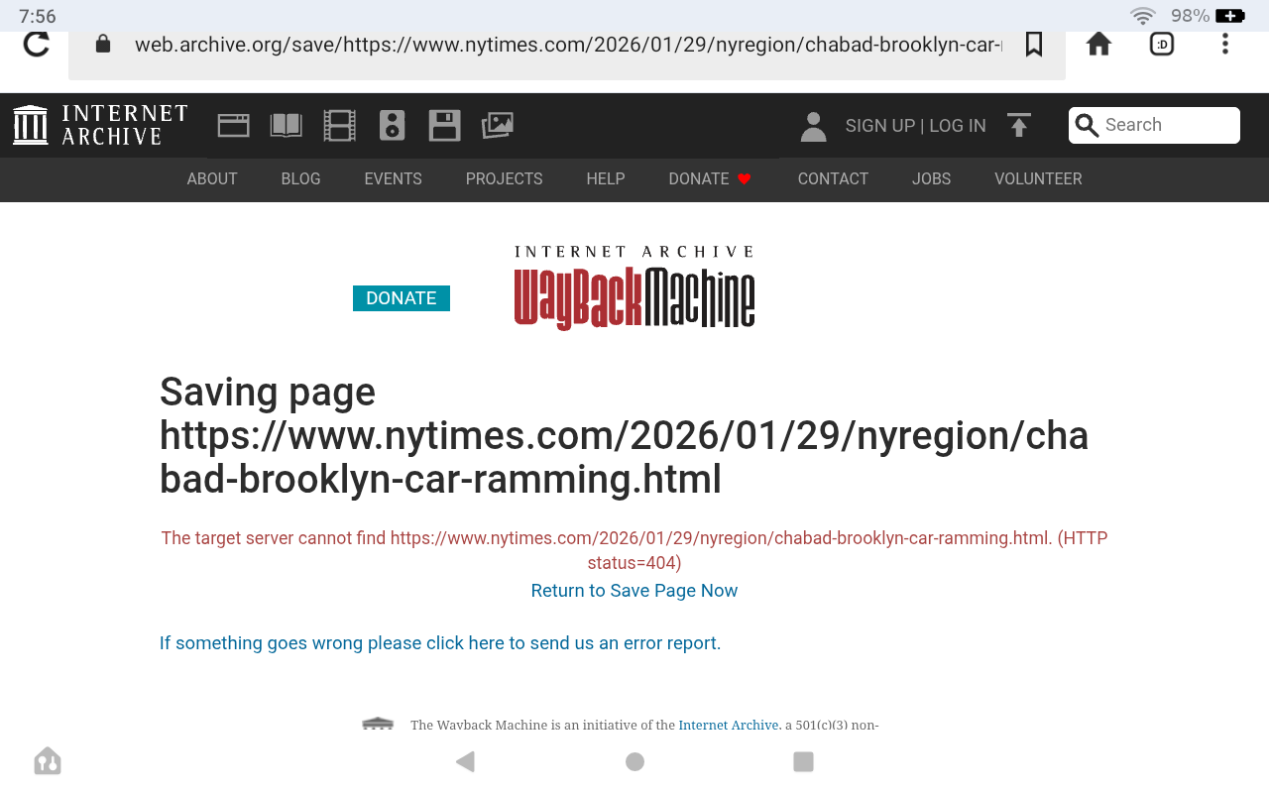Click the teal DONATE button
Screen dimensions: 1269x793
[x=402, y=298]
